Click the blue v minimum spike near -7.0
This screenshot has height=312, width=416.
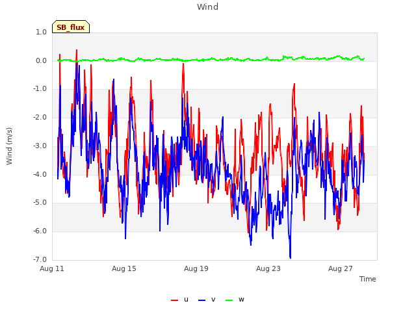(x=291, y=256)
